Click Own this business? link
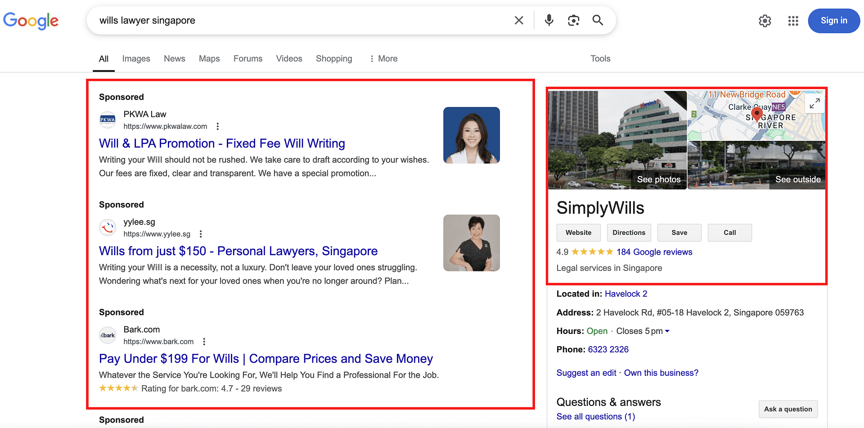This screenshot has height=428, width=864. [661, 373]
